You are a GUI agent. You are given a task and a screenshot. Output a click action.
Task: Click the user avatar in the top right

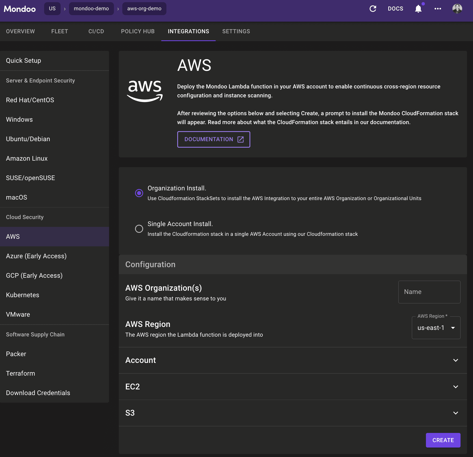click(457, 9)
